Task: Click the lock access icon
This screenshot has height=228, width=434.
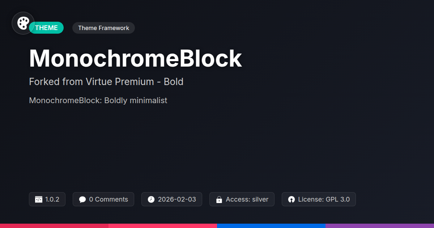Action: [x=219, y=199]
